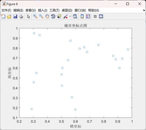Save the figure using the floppy disk icon

point(15,16)
